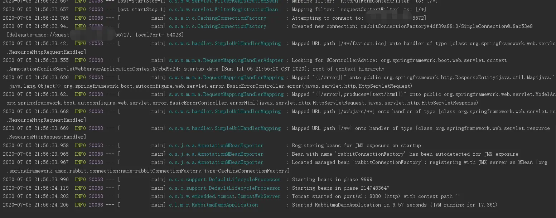Click the timestamp 2020-07-05 21:56:23.620
This screenshot has width=556, height=218.
pyautogui.click(x=36, y=77)
